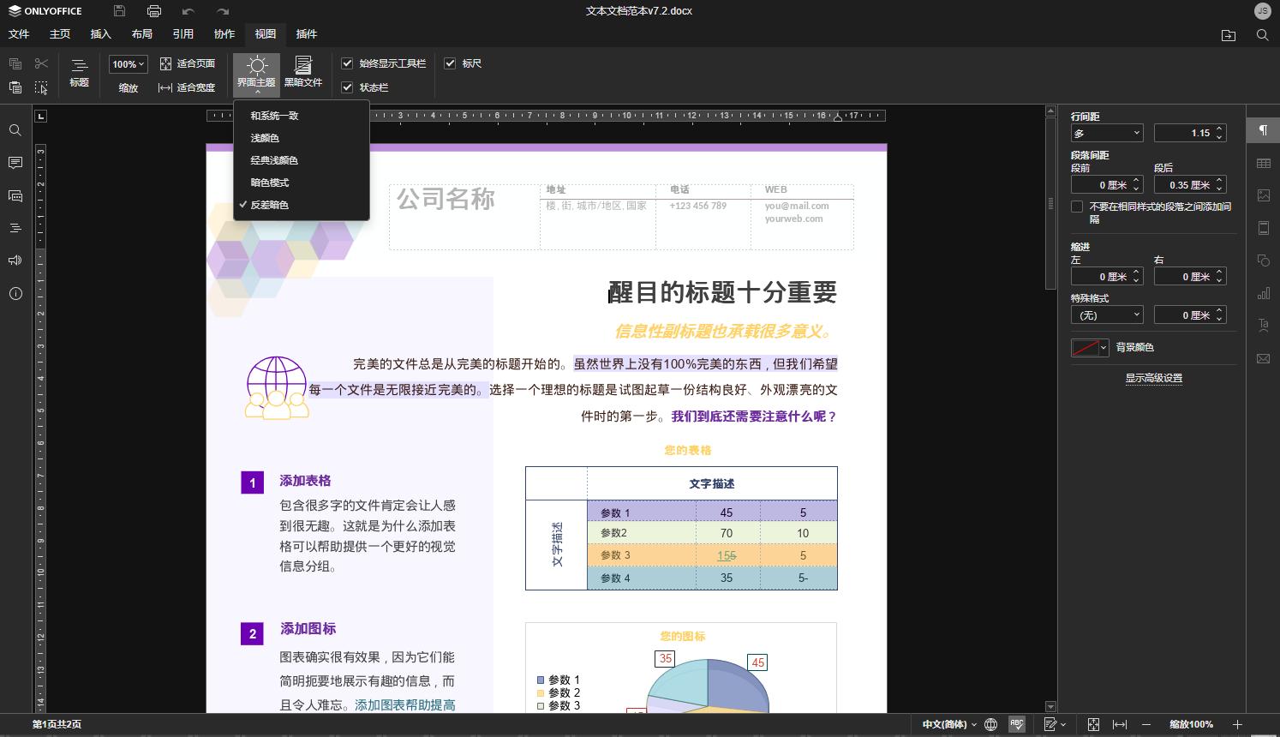The image size is (1280, 737).
Task: Open the Find and Replace search panel
Action: (x=15, y=129)
